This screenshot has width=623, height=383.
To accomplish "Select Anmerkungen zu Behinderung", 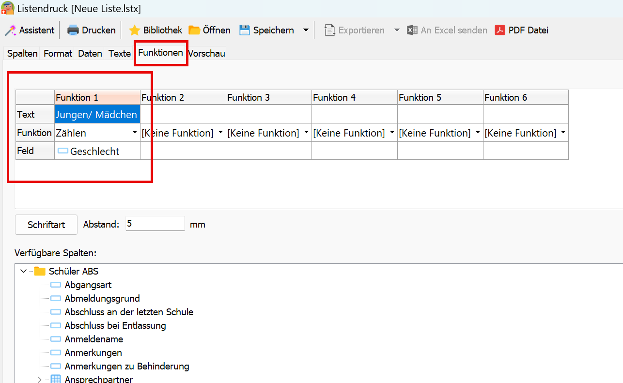I will click(x=126, y=366).
